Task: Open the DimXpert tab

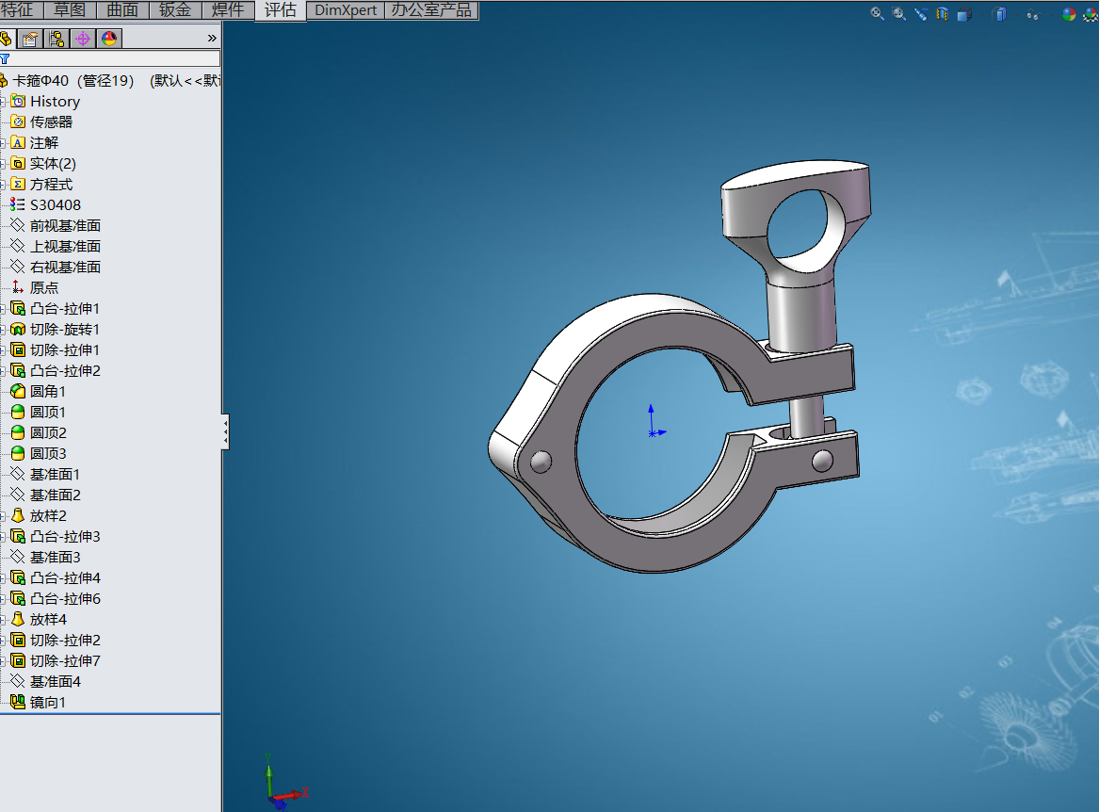Action: (x=346, y=10)
